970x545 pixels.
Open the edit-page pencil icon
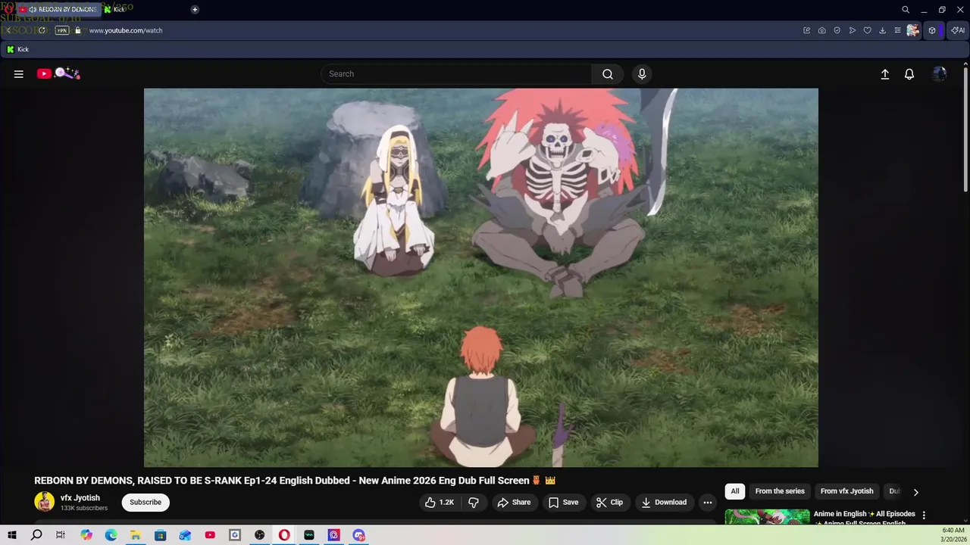(x=807, y=30)
